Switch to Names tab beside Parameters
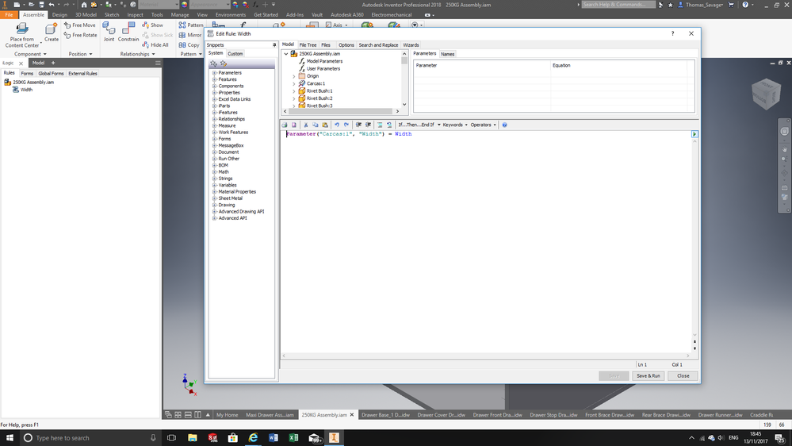This screenshot has height=446, width=792. click(447, 54)
